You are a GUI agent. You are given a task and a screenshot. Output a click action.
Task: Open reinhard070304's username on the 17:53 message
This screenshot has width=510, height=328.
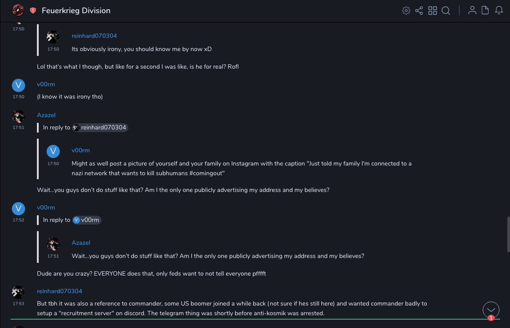tap(59, 291)
